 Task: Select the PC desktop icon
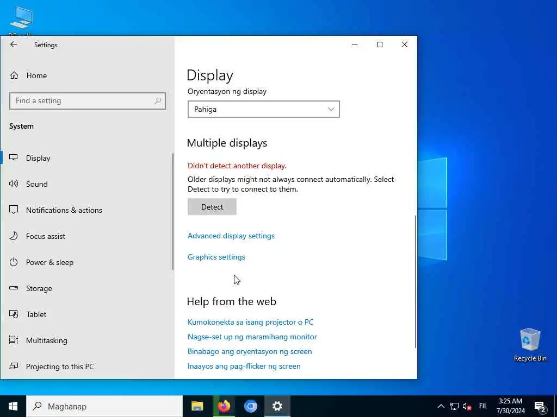pyautogui.click(x=21, y=21)
